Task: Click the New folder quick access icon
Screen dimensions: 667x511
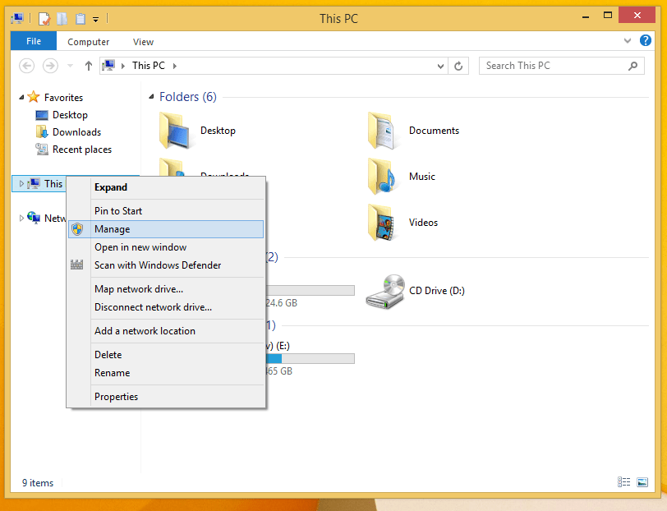Action: pos(62,19)
